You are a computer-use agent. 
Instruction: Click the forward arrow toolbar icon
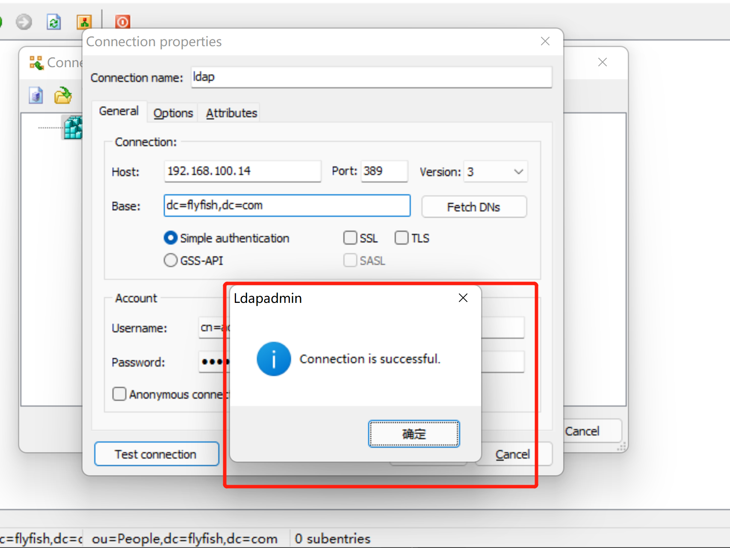24,21
